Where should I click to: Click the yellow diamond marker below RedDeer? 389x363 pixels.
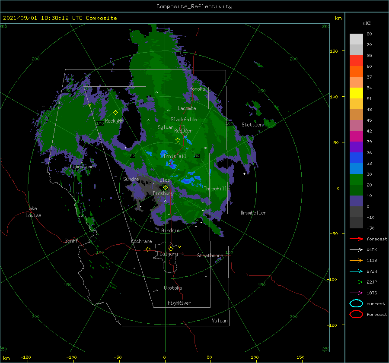pyautogui.click(x=178, y=140)
